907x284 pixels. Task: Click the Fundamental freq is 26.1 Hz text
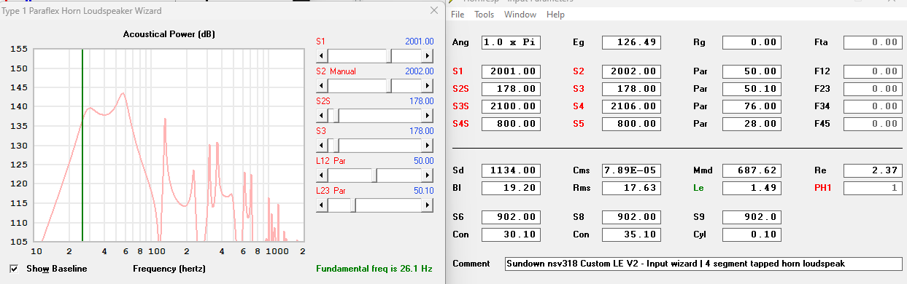[374, 269]
